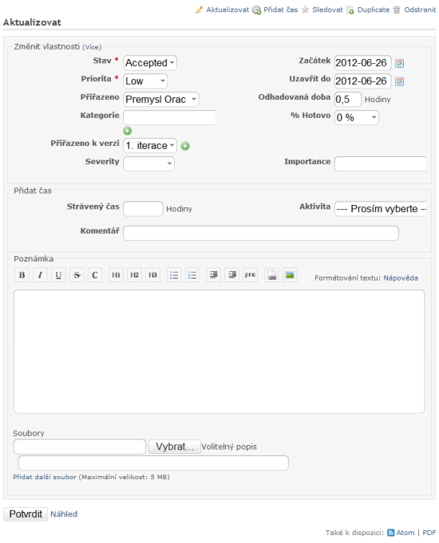Insert wiki page link icon
This screenshot has width=439, height=543.
pos(272,275)
